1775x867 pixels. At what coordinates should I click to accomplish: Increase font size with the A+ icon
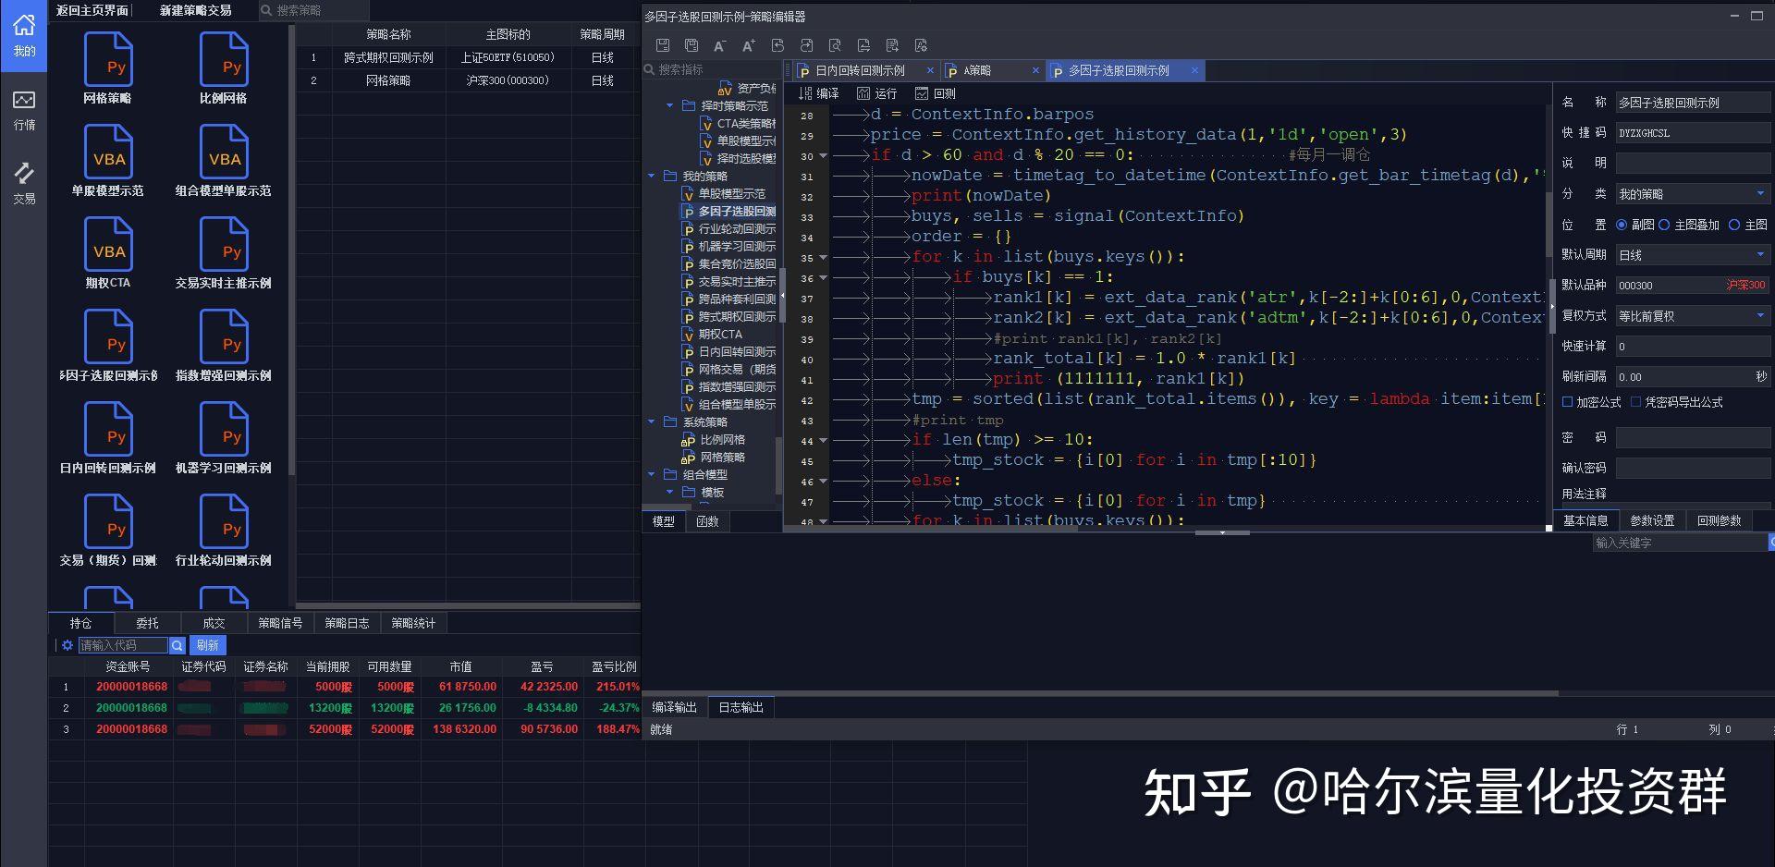[x=749, y=45]
